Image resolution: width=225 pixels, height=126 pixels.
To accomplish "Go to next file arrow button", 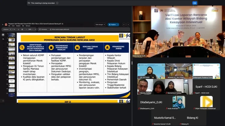I will coord(128,25).
